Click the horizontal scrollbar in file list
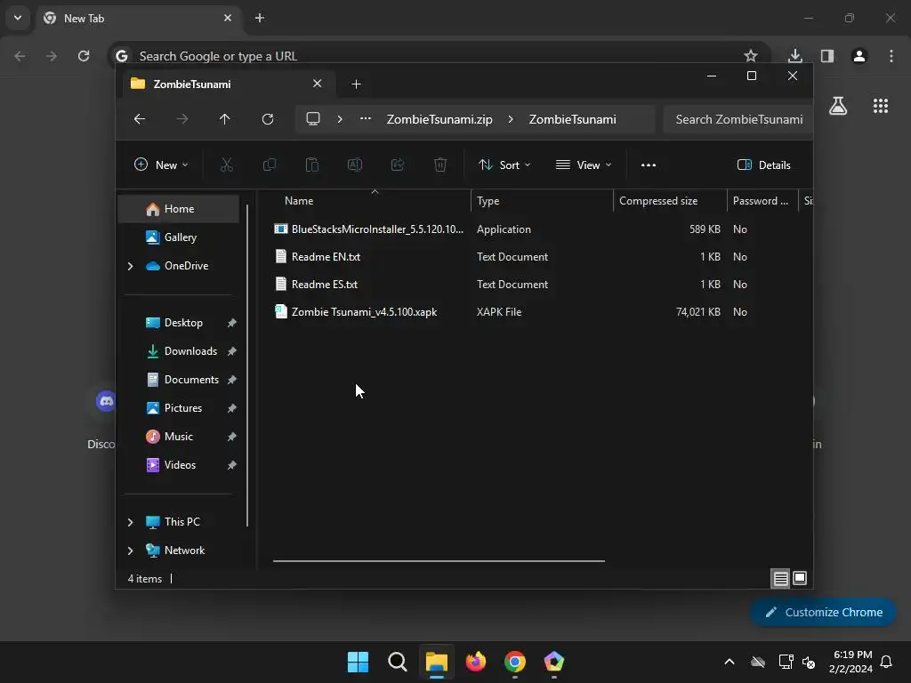911x683 pixels. [439, 561]
